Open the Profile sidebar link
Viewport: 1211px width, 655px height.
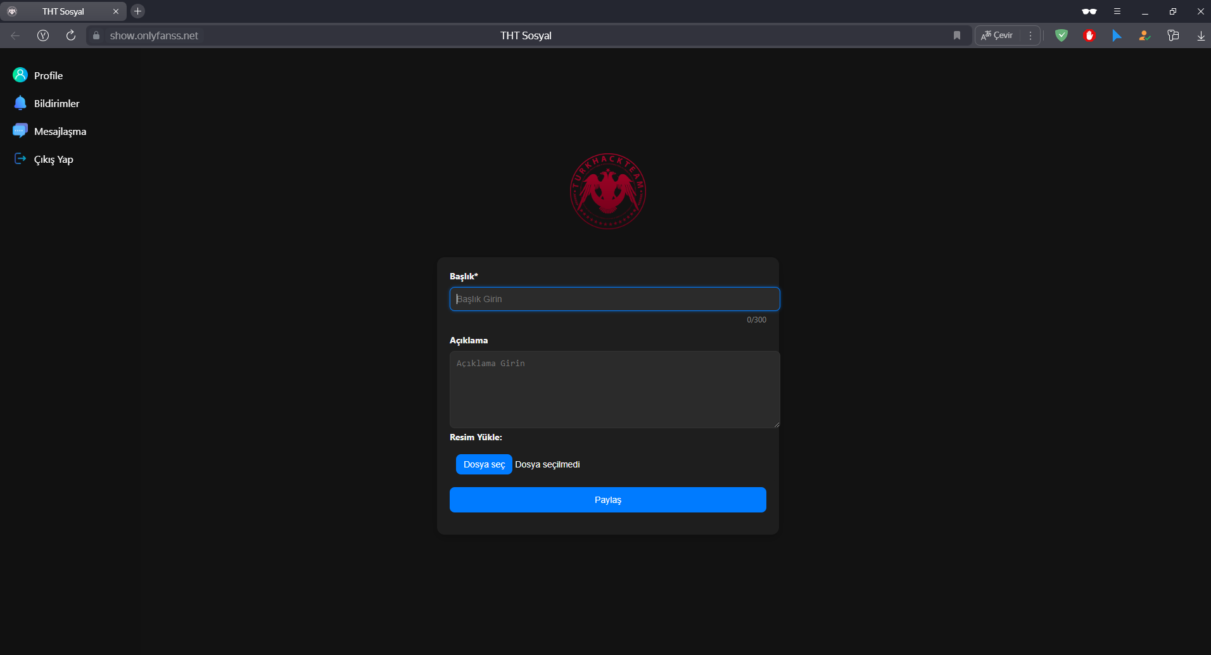(x=48, y=75)
